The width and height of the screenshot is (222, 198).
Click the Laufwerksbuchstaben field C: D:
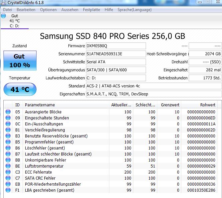(116, 78)
